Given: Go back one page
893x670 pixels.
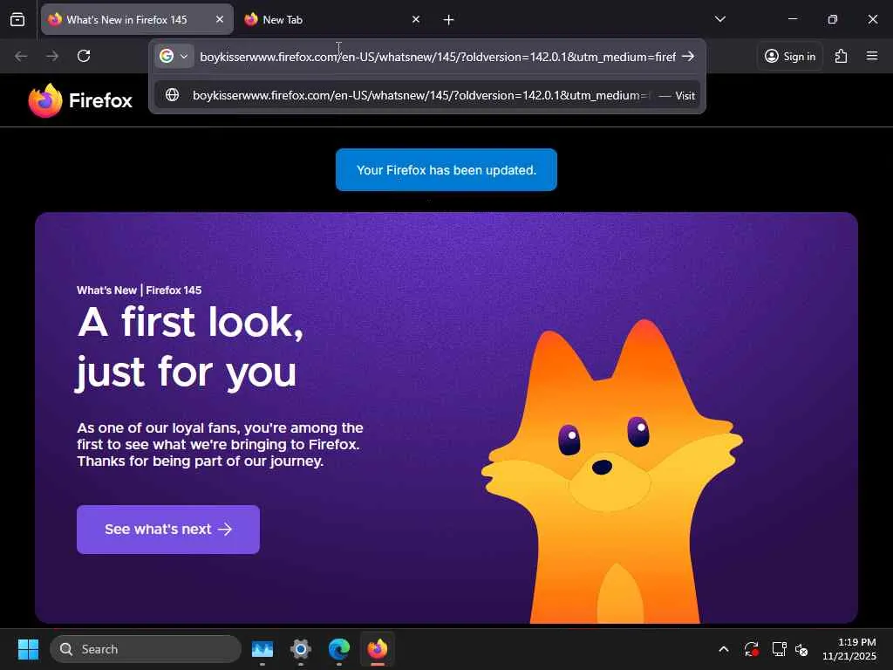Looking at the screenshot, I should click(x=21, y=56).
